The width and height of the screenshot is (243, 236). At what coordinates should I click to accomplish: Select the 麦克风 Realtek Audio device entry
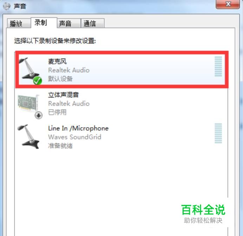(x=122, y=70)
